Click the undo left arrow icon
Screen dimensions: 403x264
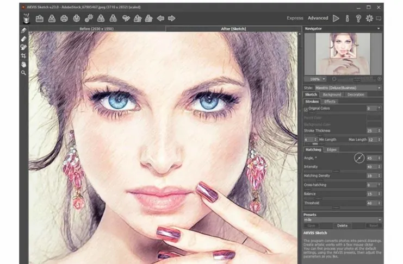tap(160, 18)
